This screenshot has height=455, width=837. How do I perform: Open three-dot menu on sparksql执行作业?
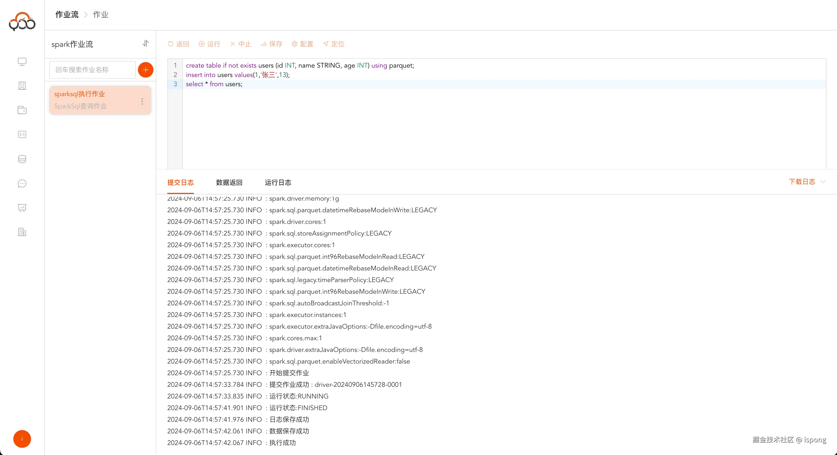point(142,101)
